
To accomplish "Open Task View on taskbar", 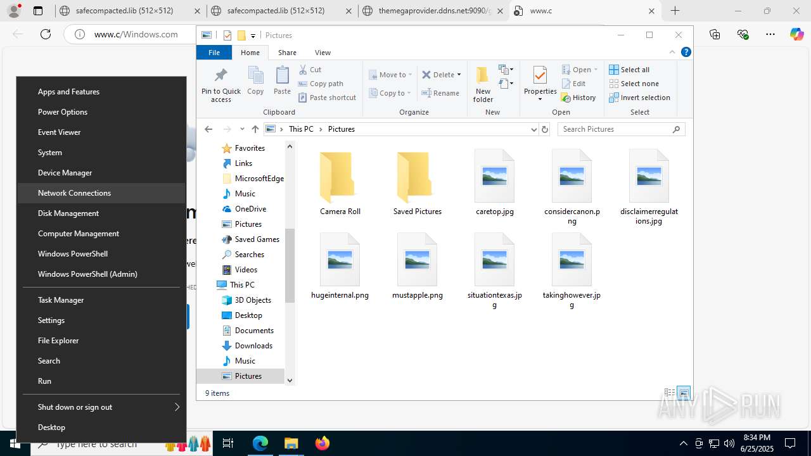I will tap(229, 443).
